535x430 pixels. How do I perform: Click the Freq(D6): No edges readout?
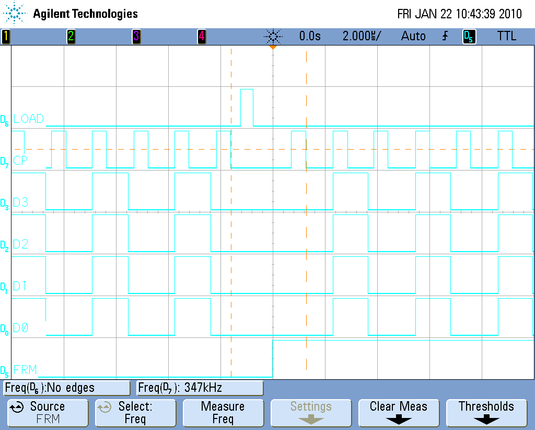[66, 388]
